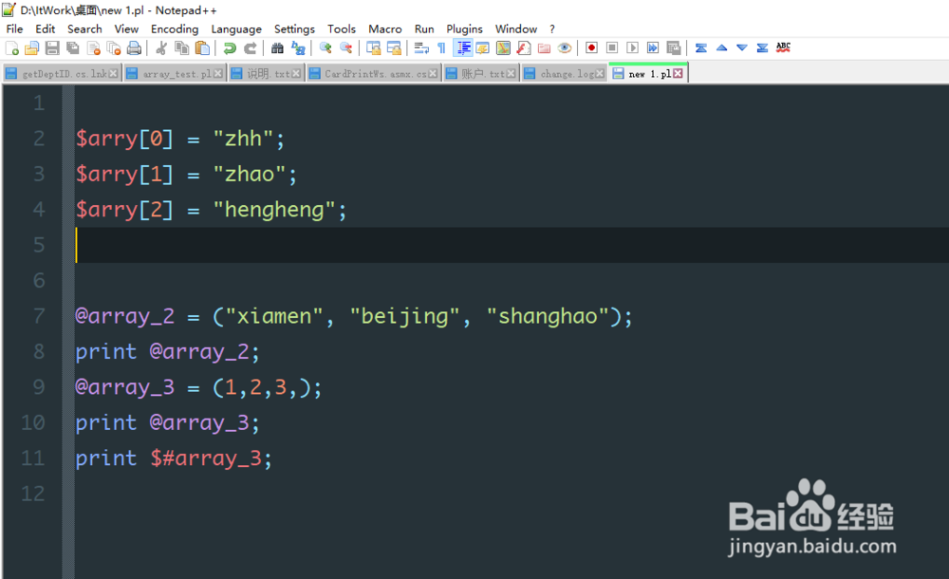Open the Find dialog via binoculars icon
The width and height of the screenshot is (949, 579).
(x=276, y=47)
